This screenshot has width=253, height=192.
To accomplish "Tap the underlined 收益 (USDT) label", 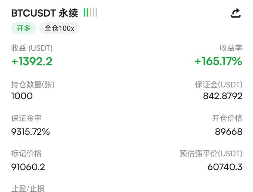I will 32,48.
